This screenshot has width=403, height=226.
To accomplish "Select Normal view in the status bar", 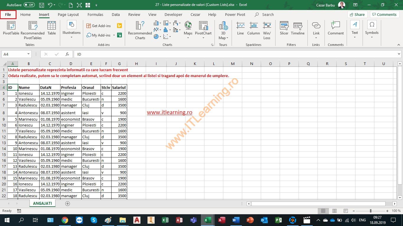I will [323, 211].
